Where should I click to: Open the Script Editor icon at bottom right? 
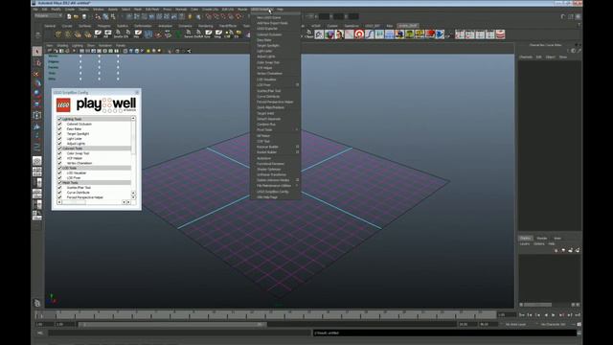click(x=579, y=333)
